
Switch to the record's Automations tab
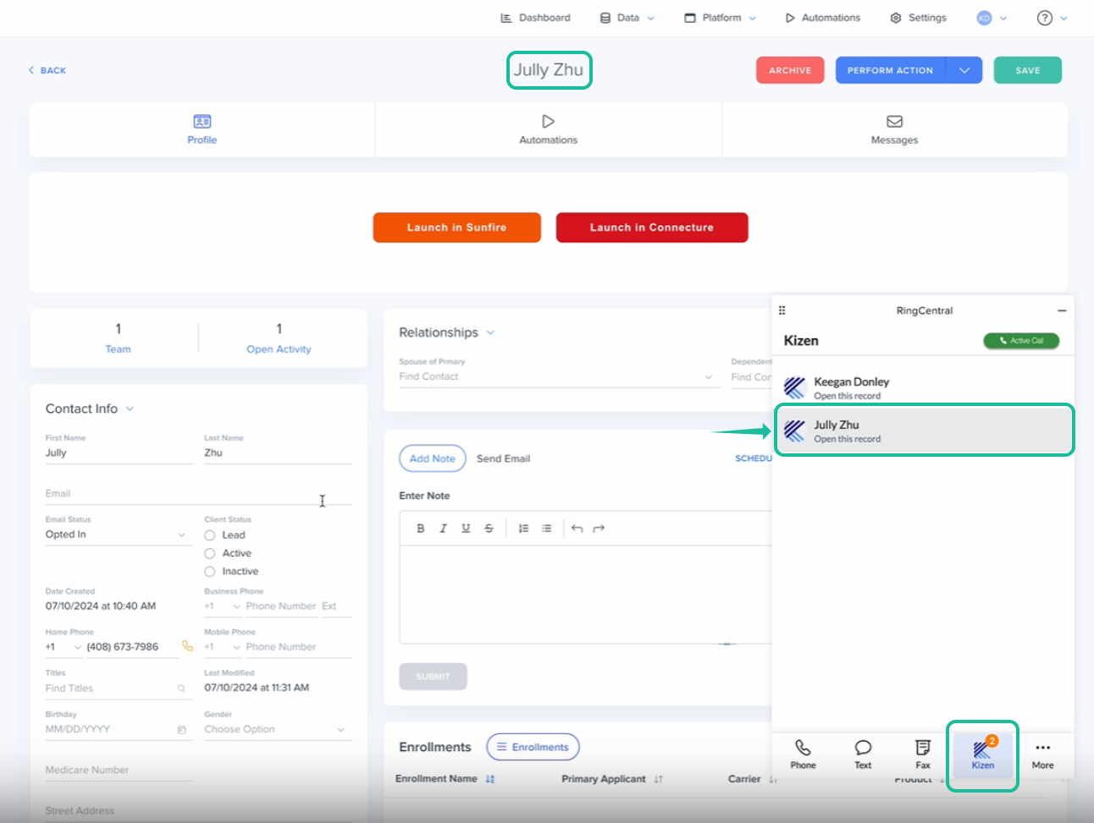548,129
